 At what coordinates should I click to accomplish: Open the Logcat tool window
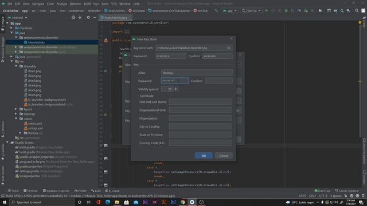(x=112, y=191)
